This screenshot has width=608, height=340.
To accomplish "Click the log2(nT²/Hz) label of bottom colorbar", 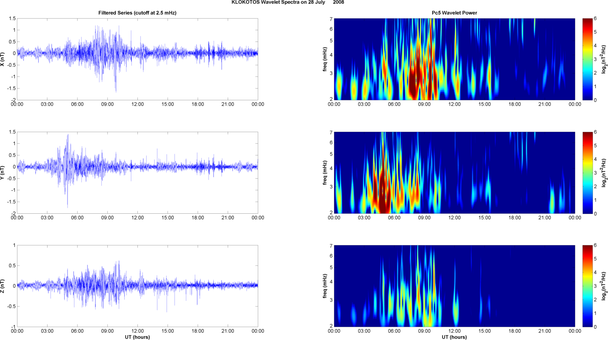I will coord(604,286).
